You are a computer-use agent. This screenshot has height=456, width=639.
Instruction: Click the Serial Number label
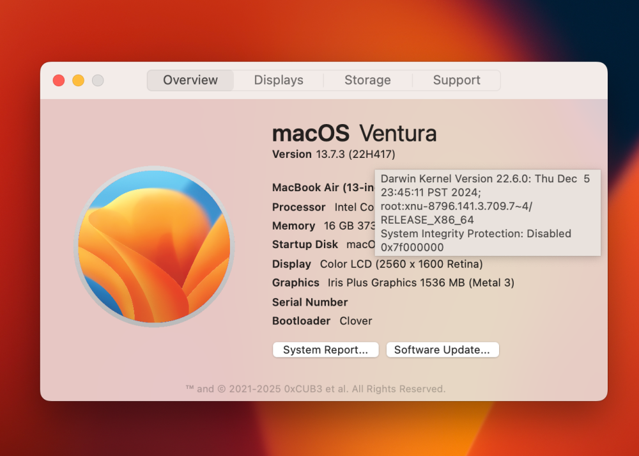[x=310, y=303]
